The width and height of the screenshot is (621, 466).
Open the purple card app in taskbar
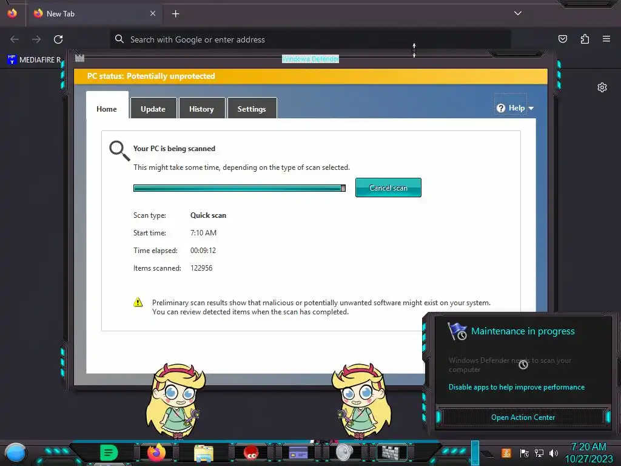pos(298,452)
